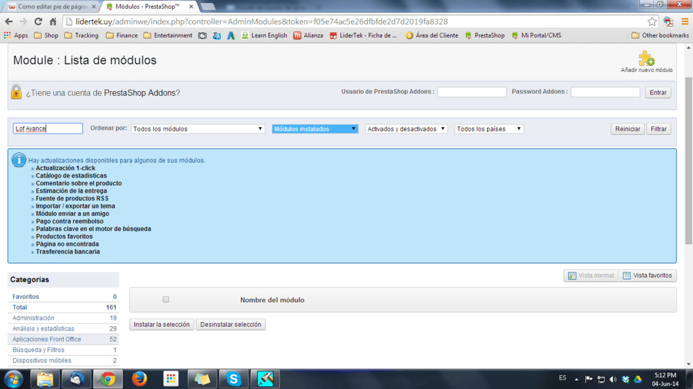The width and height of the screenshot is (693, 389).
Task: Open the Activados y desactivados dropdown
Action: (x=406, y=129)
